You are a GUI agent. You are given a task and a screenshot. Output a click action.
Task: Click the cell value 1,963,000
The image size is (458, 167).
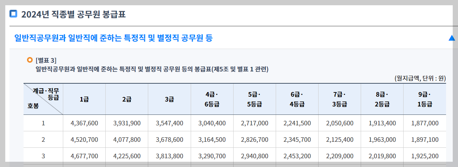click(x=382, y=140)
